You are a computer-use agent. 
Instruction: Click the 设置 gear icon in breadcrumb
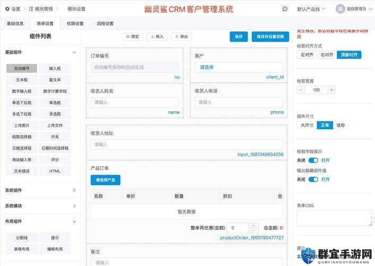(7, 9)
